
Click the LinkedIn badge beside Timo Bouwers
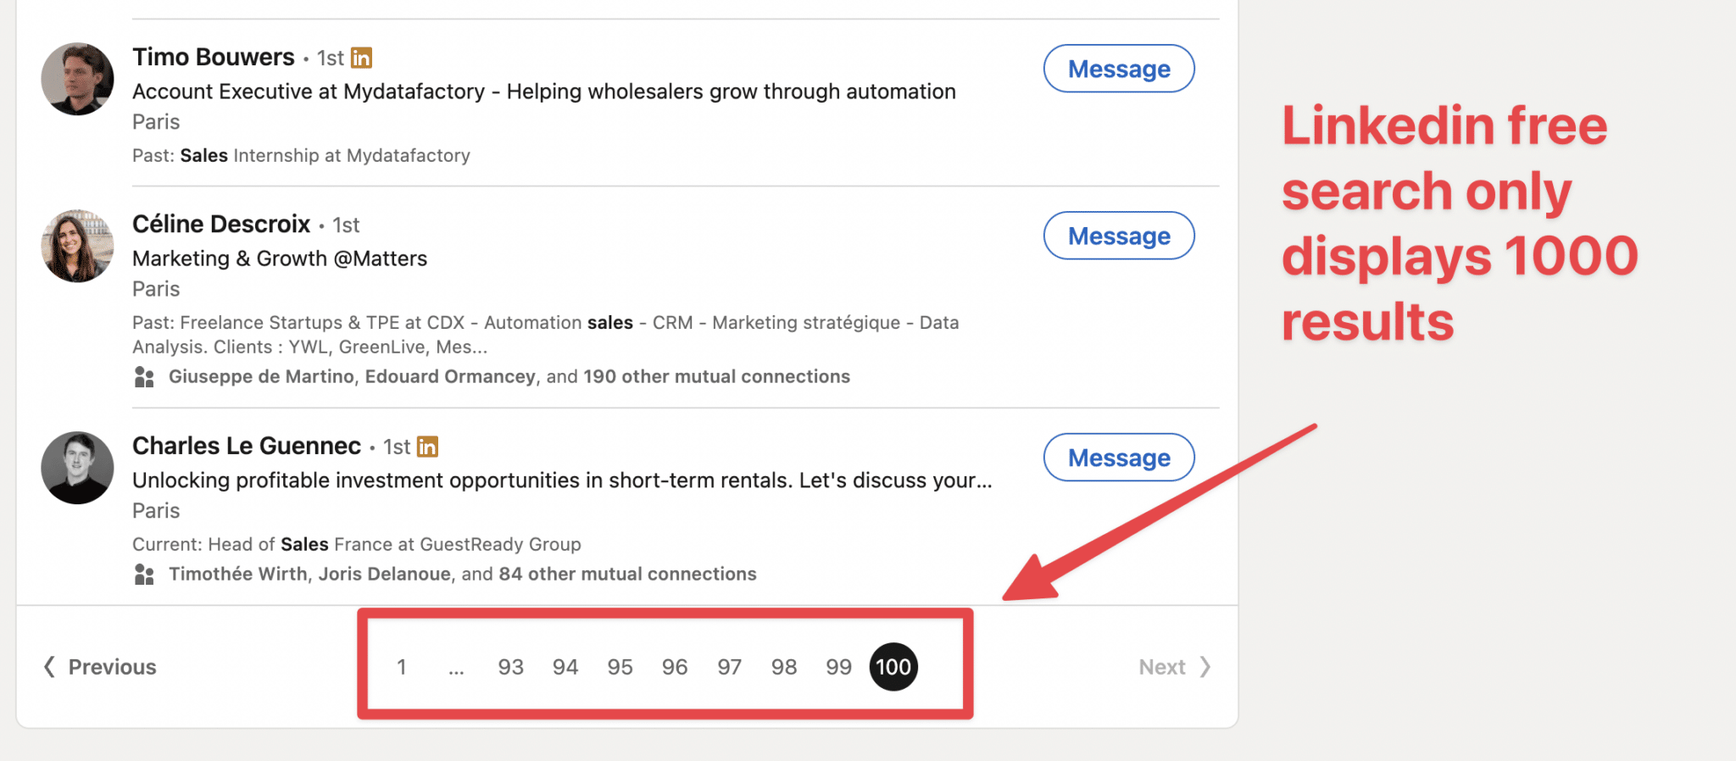(x=362, y=58)
